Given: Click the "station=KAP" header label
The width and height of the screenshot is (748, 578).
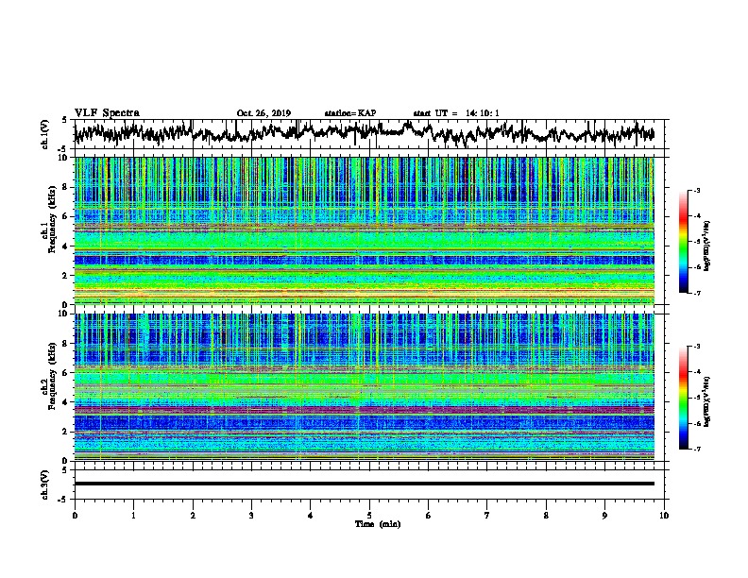Looking at the screenshot, I should [350, 113].
